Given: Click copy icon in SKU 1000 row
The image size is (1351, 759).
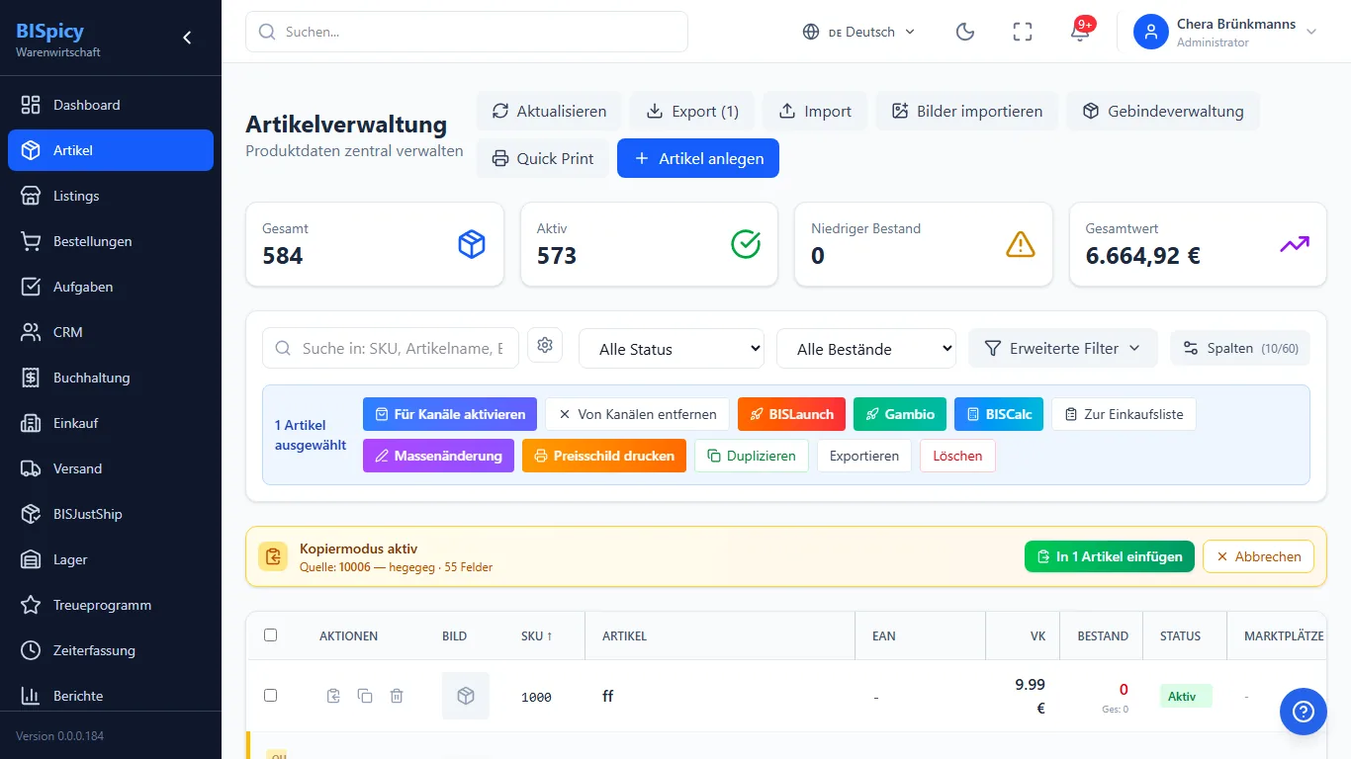Looking at the screenshot, I should [365, 696].
